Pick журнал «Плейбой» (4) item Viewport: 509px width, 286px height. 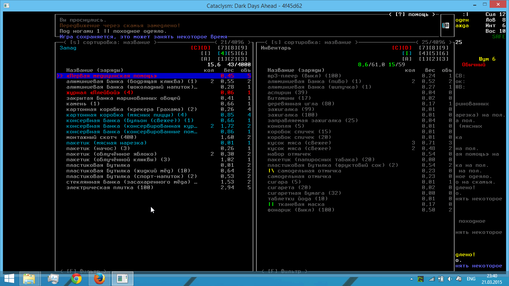tap(154, 93)
